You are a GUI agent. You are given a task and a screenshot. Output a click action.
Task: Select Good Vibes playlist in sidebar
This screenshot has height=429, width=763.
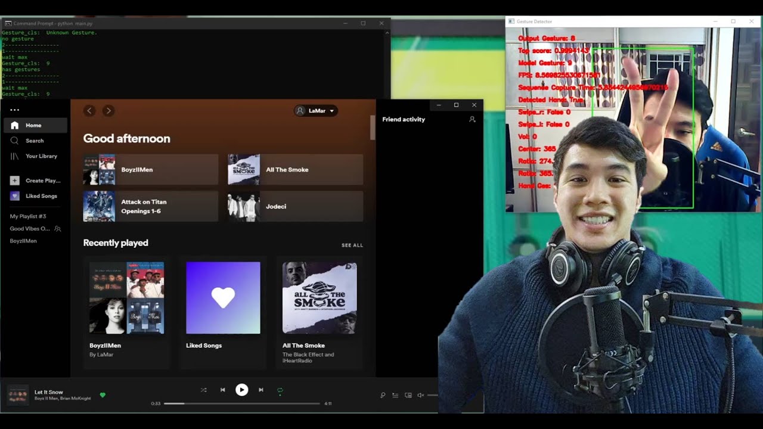pyautogui.click(x=30, y=229)
